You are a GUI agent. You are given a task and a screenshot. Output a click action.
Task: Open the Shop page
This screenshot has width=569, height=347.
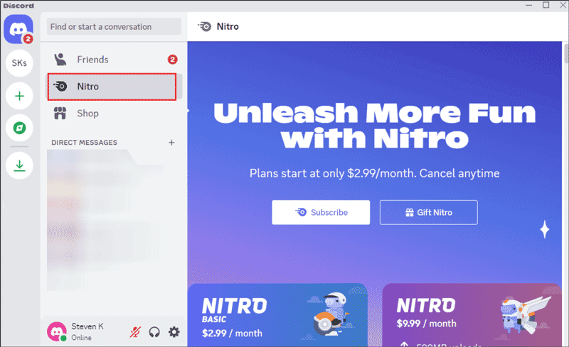click(x=114, y=114)
